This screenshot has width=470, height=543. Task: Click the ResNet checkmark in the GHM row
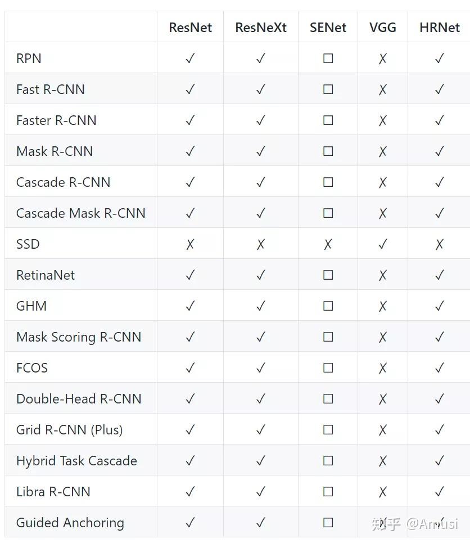(x=190, y=306)
